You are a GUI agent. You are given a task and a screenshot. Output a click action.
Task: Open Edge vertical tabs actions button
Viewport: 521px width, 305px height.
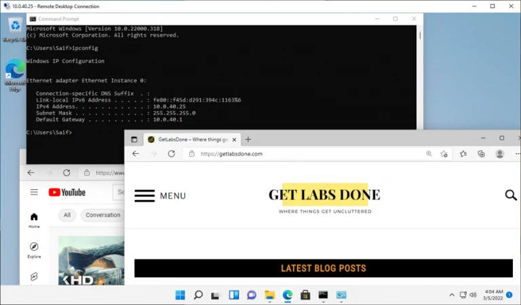tap(134, 140)
